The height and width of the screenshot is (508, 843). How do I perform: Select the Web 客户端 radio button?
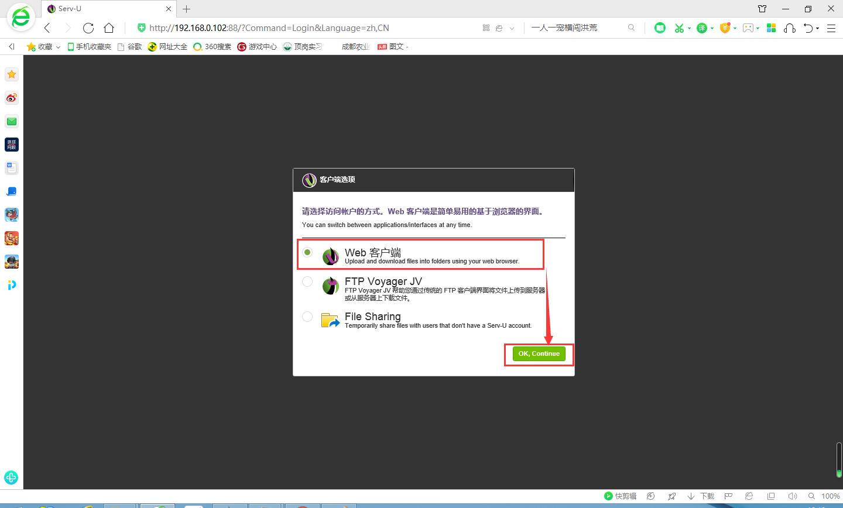click(307, 252)
